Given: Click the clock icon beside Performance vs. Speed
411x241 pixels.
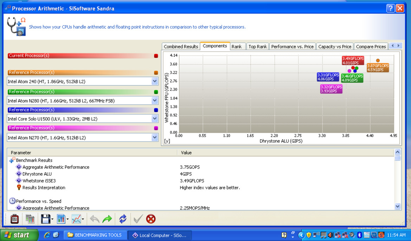Looking at the screenshot, I should tap(12, 201).
